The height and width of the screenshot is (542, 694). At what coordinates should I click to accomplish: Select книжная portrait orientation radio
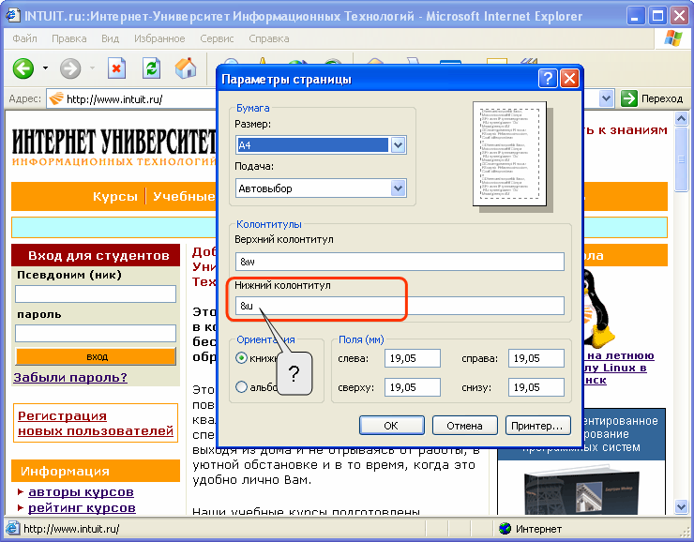click(241, 358)
